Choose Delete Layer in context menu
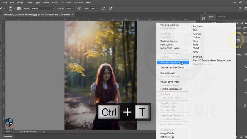The width and height of the screenshot is (247, 139). pyautogui.click(x=166, y=45)
